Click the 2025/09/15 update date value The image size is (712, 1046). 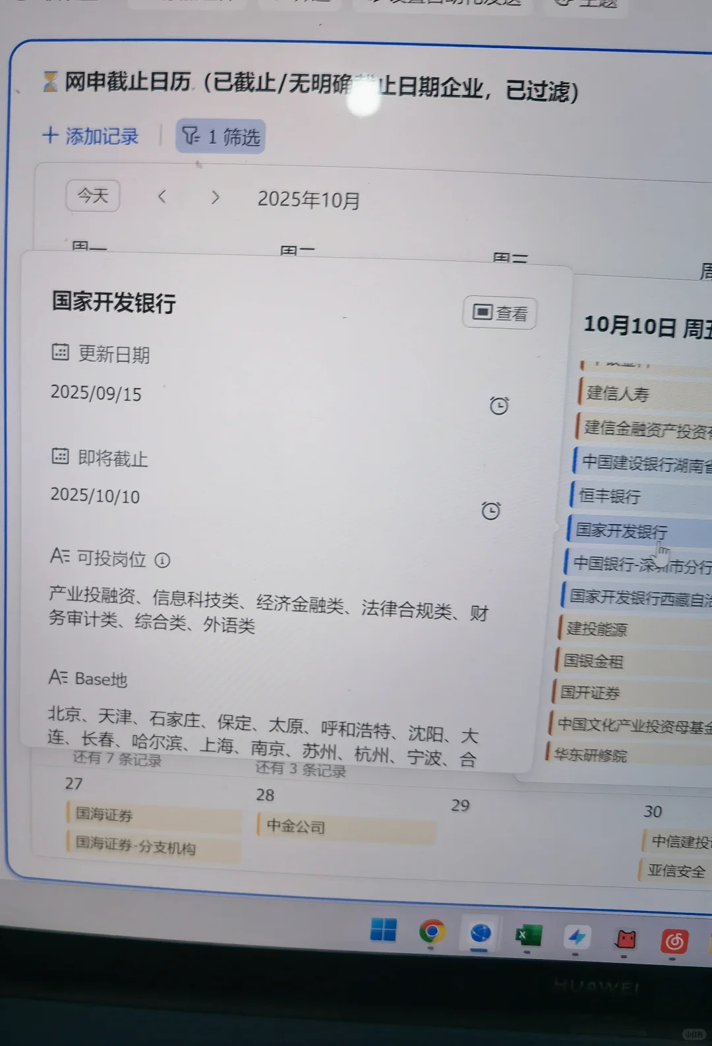coord(96,393)
